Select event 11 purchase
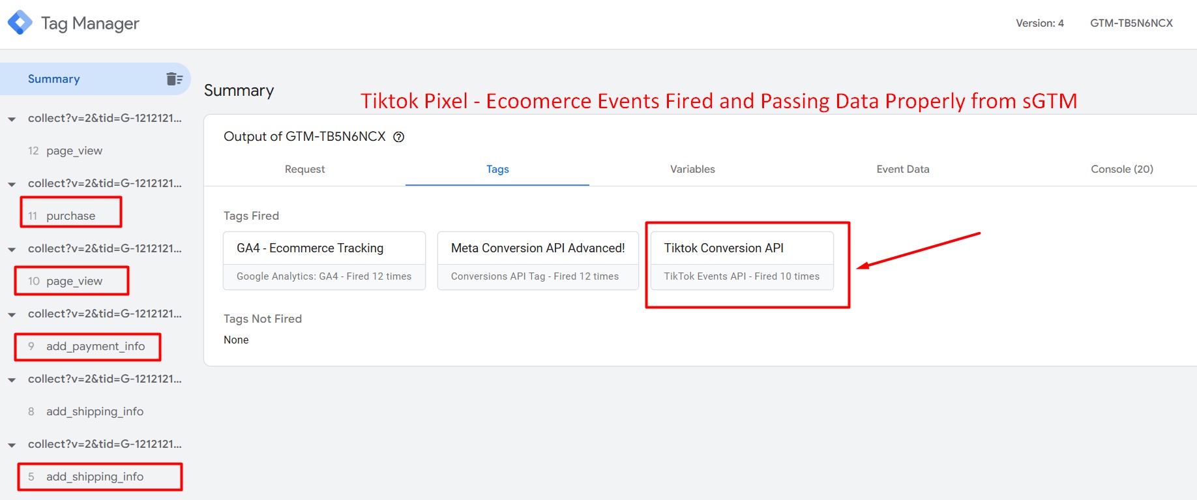This screenshot has height=500, width=1197. 70,216
